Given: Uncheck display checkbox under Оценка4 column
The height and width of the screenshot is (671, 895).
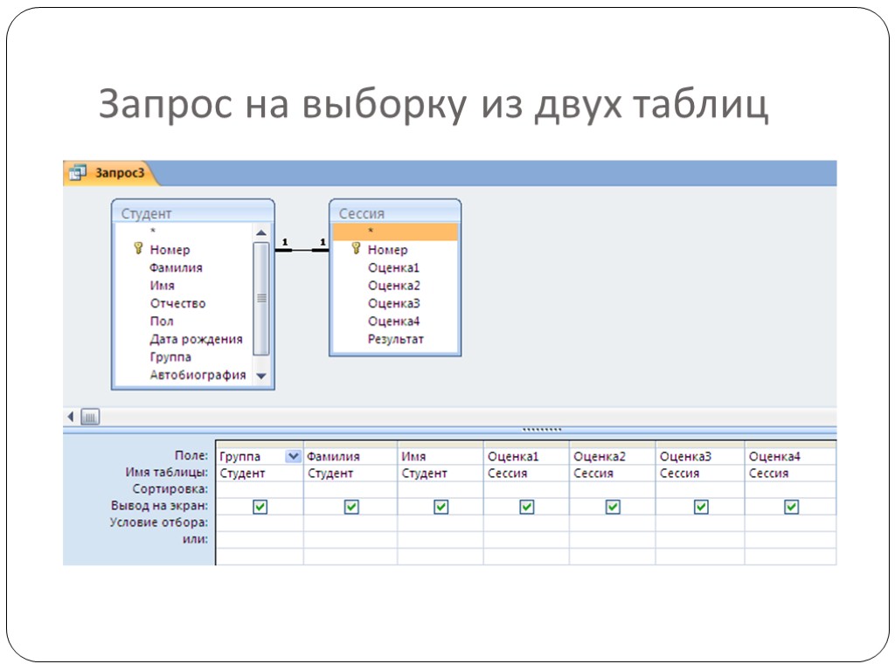Looking at the screenshot, I should (791, 507).
